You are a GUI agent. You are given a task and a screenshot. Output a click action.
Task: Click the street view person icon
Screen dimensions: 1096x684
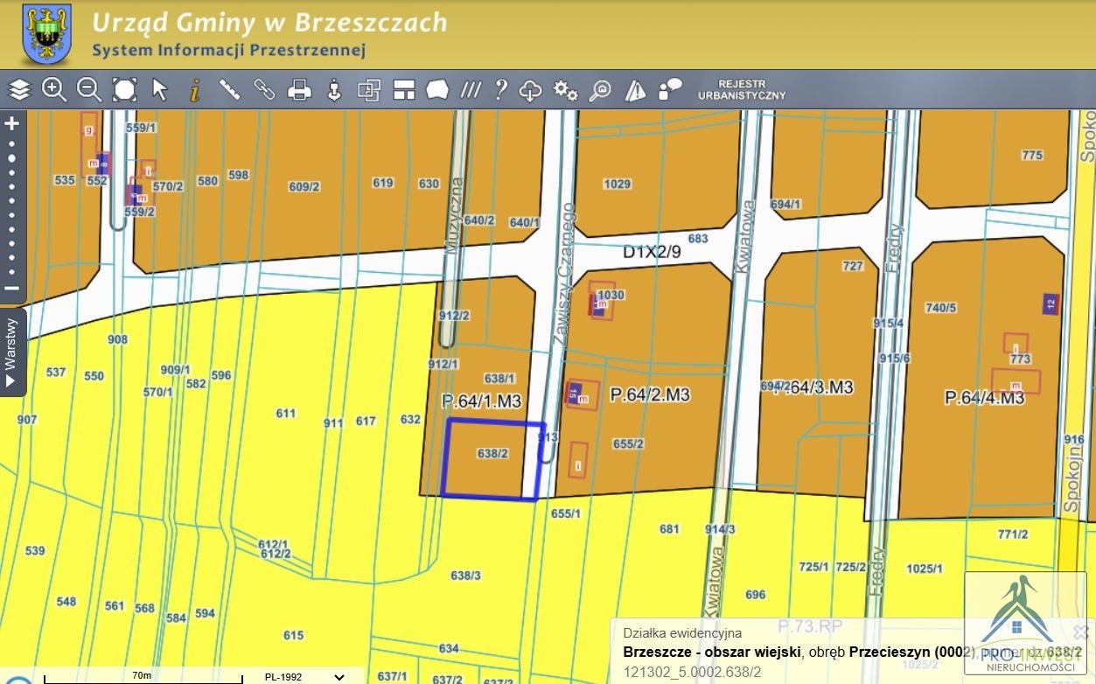tap(333, 89)
